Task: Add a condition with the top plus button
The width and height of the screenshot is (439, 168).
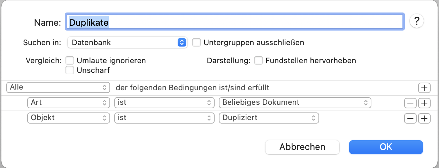Action: (424, 88)
